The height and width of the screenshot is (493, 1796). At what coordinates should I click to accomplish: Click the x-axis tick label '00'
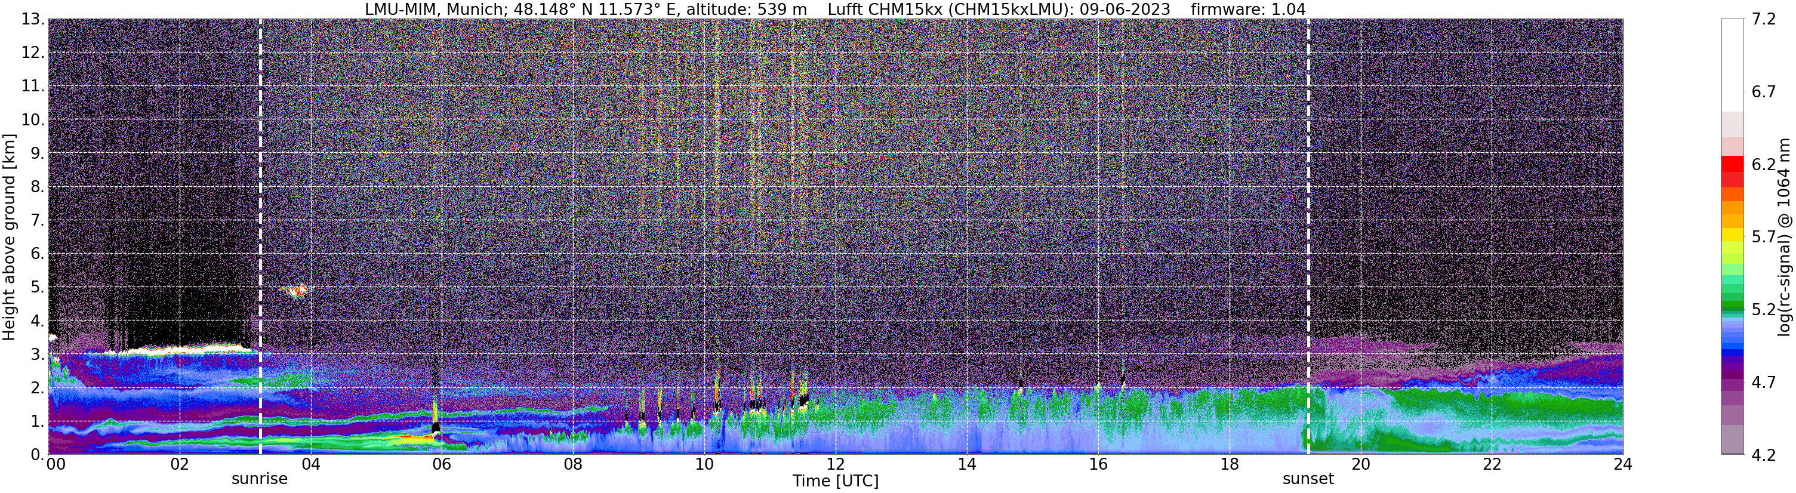pos(56,464)
